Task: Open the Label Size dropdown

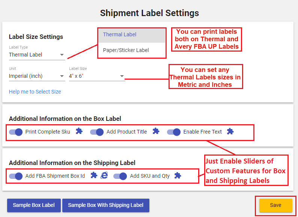Action: (97, 76)
